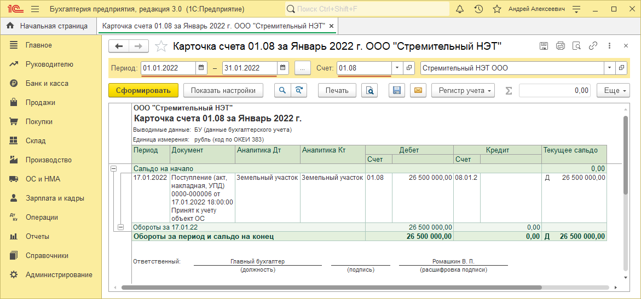This screenshot has height=299, width=641.
Task: Open history clock icon in title bar
Action: pos(478,9)
